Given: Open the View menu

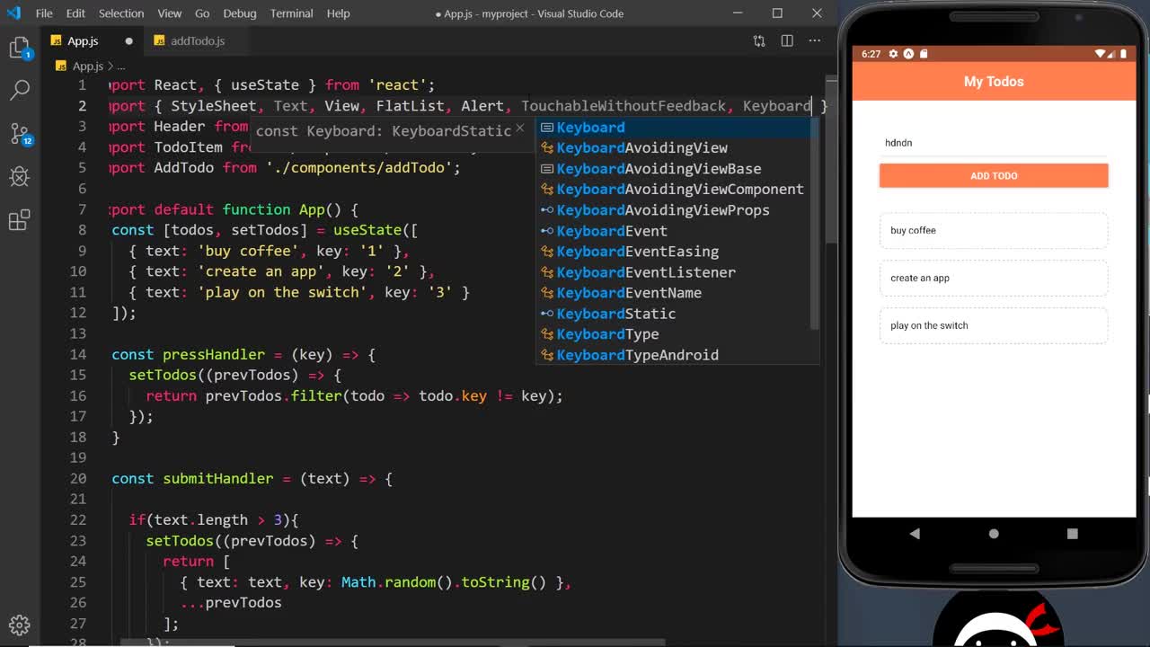Looking at the screenshot, I should [170, 13].
